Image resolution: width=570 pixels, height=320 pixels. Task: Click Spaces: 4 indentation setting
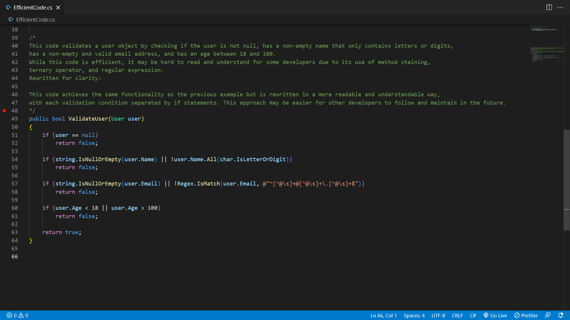(414, 315)
